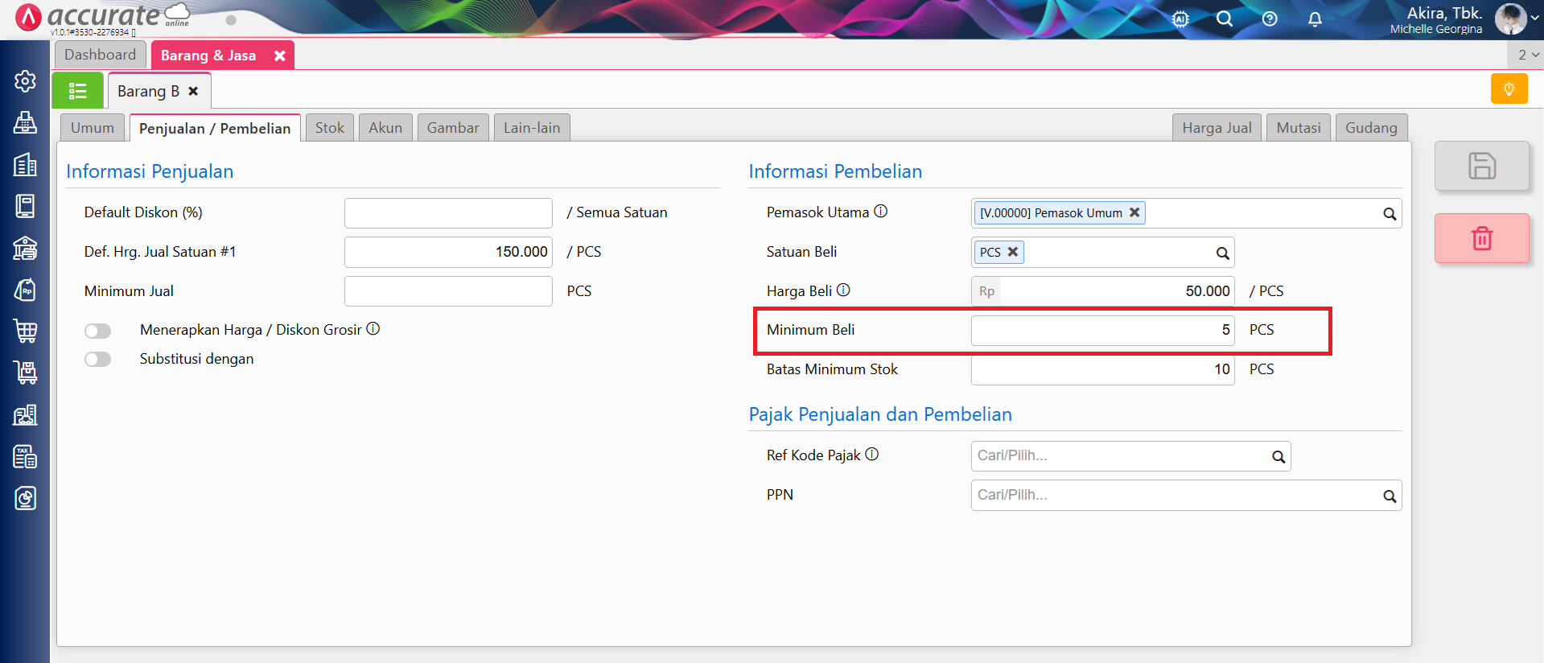The image size is (1544, 663).
Task: Click the Default Diskon (%) field
Action: coord(447,213)
